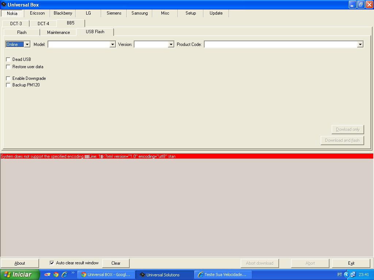The width and height of the screenshot is (374, 280).
Task: Click the Abort download button
Action: [x=260, y=263]
